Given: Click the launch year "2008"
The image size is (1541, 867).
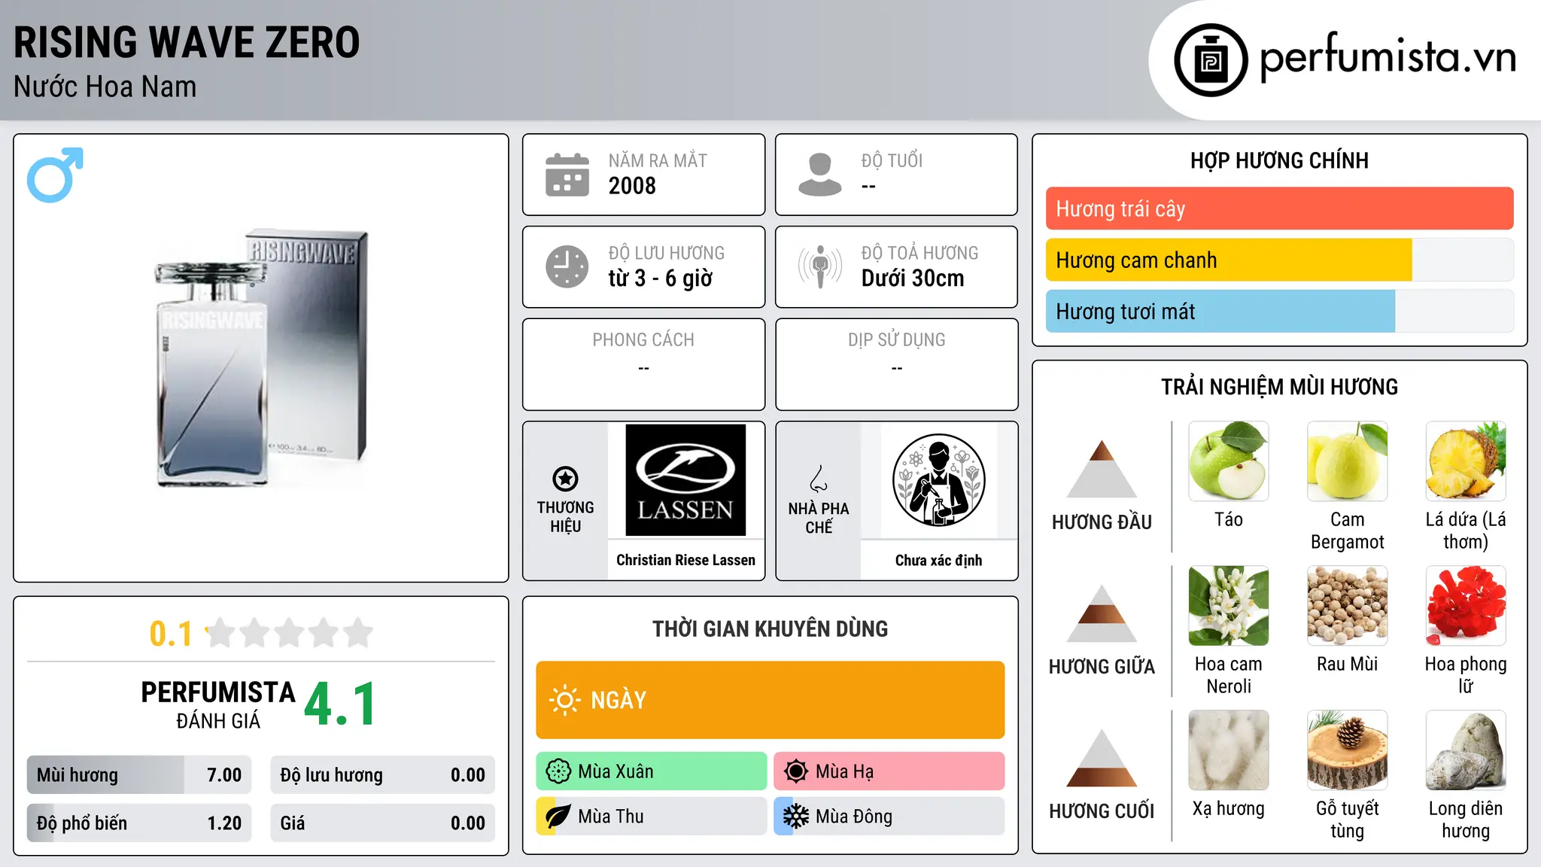Looking at the screenshot, I should [x=632, y=186].
